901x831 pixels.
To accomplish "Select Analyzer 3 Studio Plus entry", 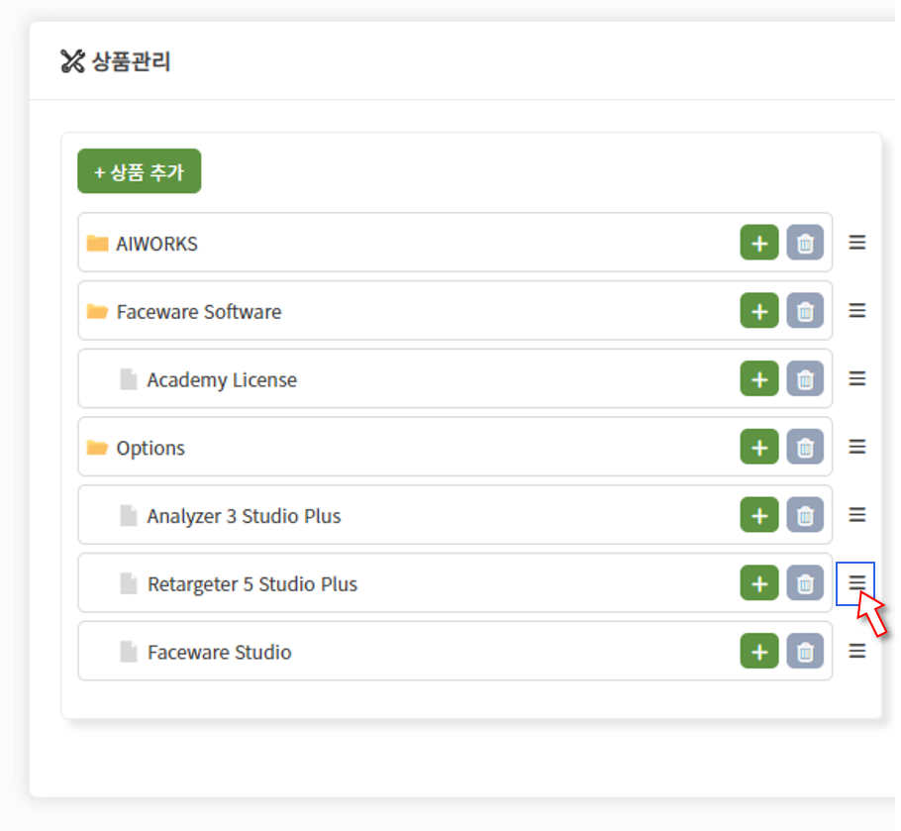I will (x=244, y=516).
